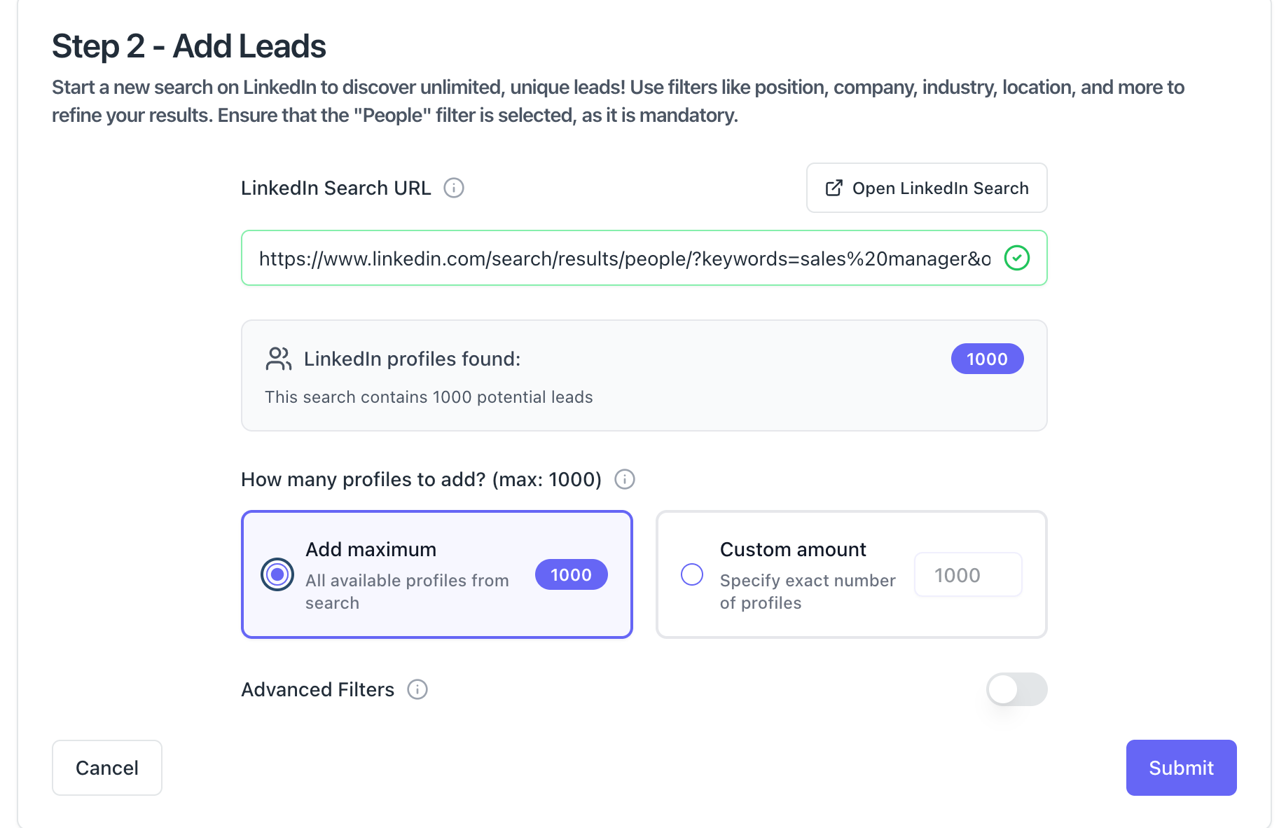Focus the LinkedIn Search URL input field

(623, 258)
